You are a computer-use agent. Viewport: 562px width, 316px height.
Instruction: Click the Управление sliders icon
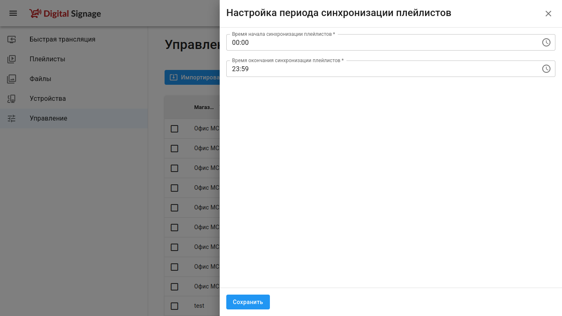click(12, 118)
